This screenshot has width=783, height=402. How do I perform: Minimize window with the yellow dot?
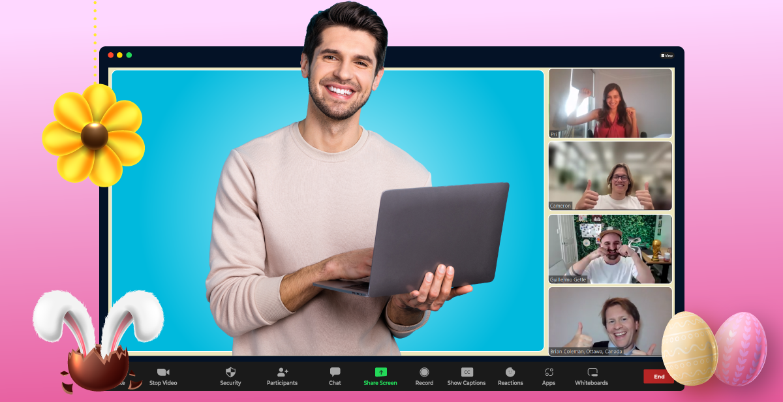pos(120,55)
